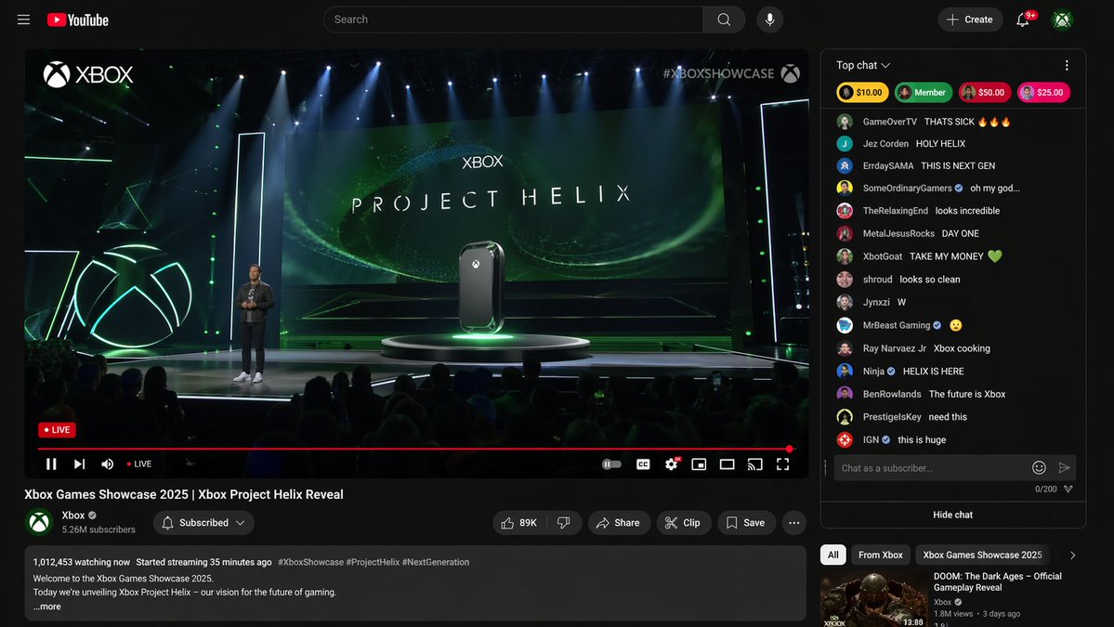
Task: Click the LIVE indicator beside volume
Action: click(139, 464)
